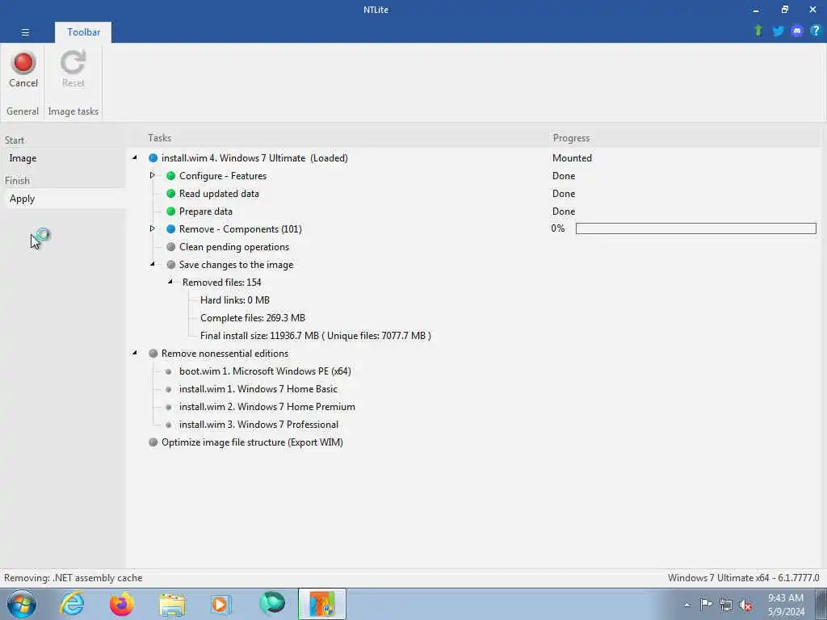Open the Action Center flag icon
The height and width of the screenshot is (620, 827).
706,604
